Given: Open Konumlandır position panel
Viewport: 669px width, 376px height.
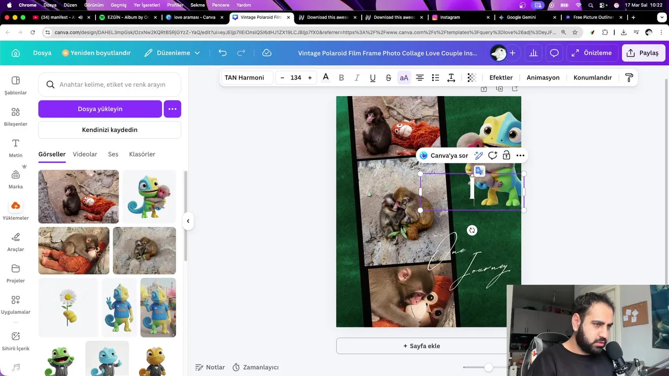Looking at the screenshot, I should 593,77.
